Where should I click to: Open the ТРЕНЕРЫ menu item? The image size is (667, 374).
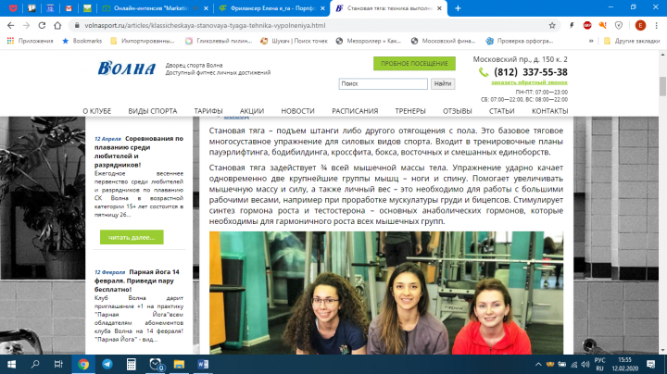coord(410,111)
